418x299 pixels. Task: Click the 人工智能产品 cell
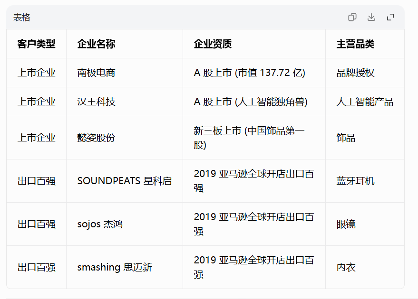(x=365, y=102)
